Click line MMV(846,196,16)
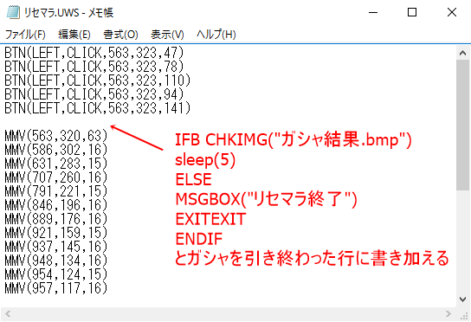 56,205
